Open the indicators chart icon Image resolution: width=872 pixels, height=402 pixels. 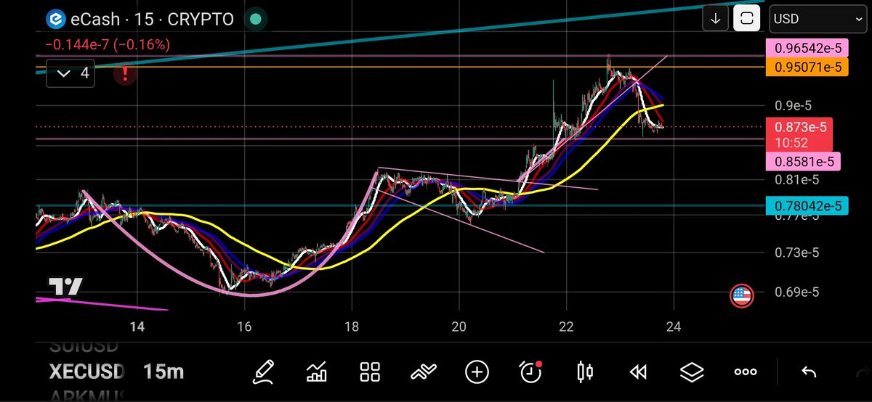click(316, 372)
